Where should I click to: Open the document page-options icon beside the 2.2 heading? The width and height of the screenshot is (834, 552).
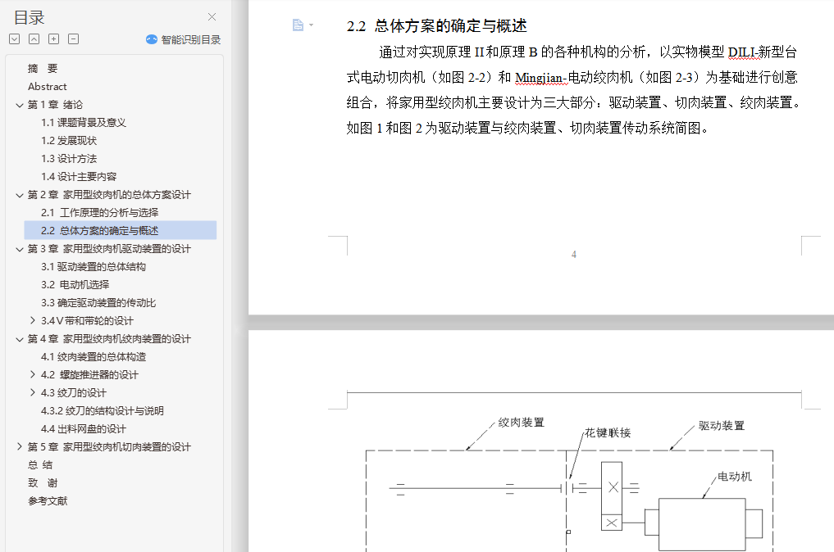(x=298, y=25)
